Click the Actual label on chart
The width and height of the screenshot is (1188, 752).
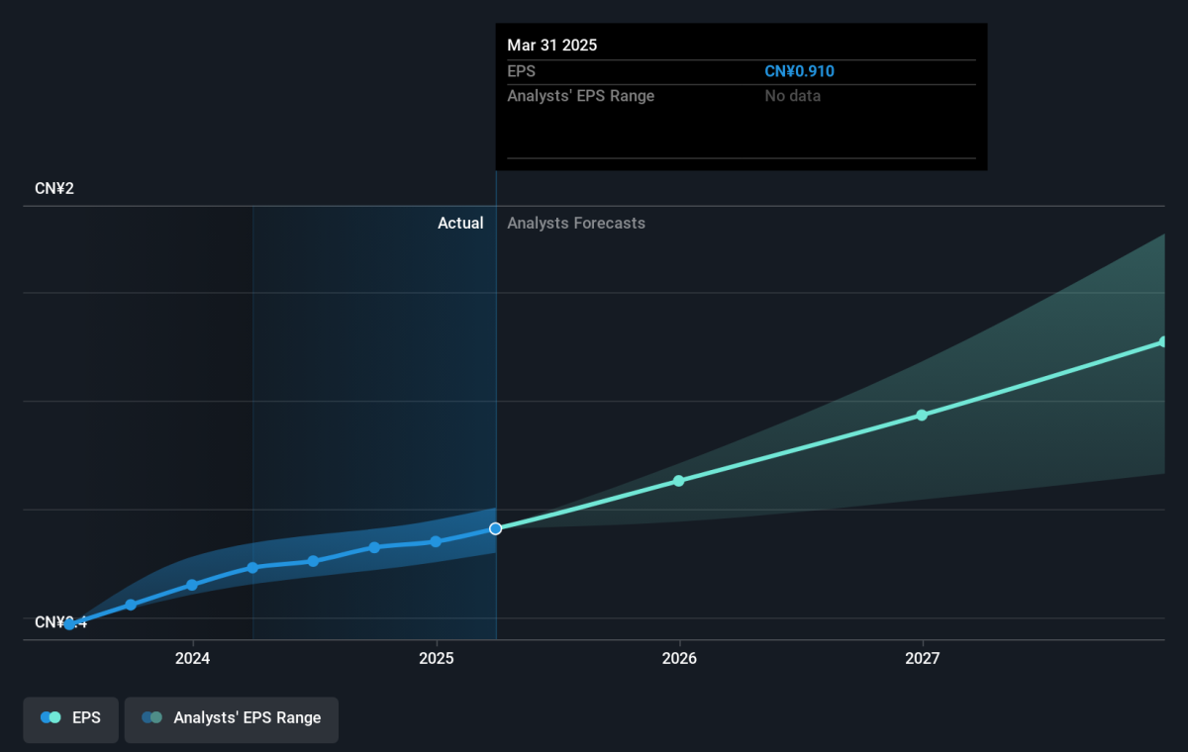tap(460, 224)
